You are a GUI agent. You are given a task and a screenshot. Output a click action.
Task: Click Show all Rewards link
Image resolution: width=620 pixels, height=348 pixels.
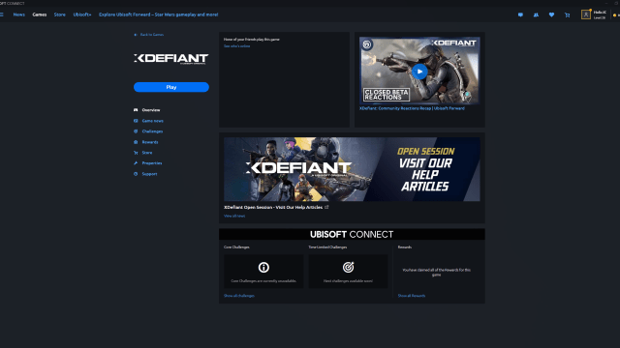412,296
